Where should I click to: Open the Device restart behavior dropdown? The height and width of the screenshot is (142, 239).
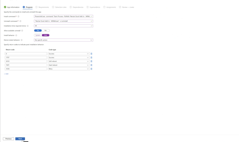click(63, 40)
